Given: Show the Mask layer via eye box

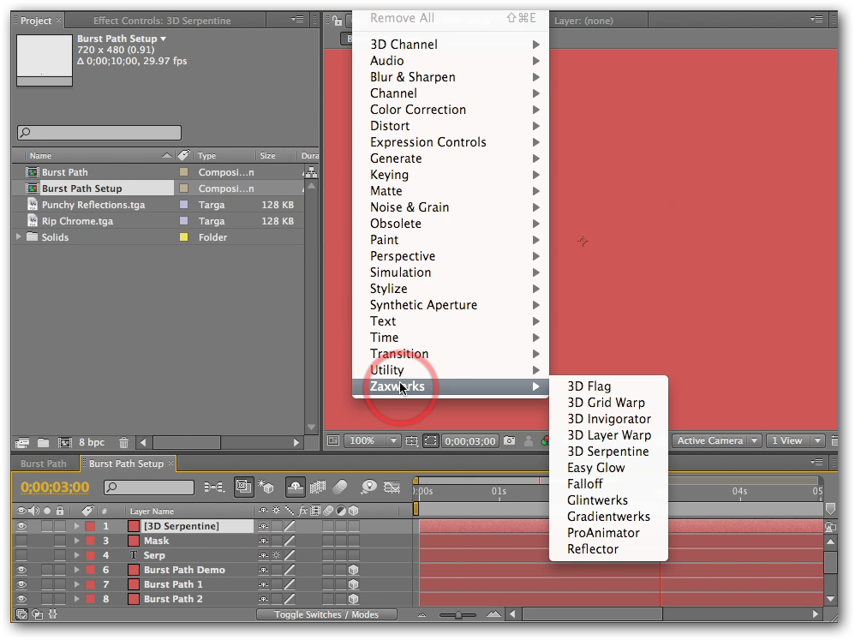Looking at the screenshot, I should pos(21,541).
